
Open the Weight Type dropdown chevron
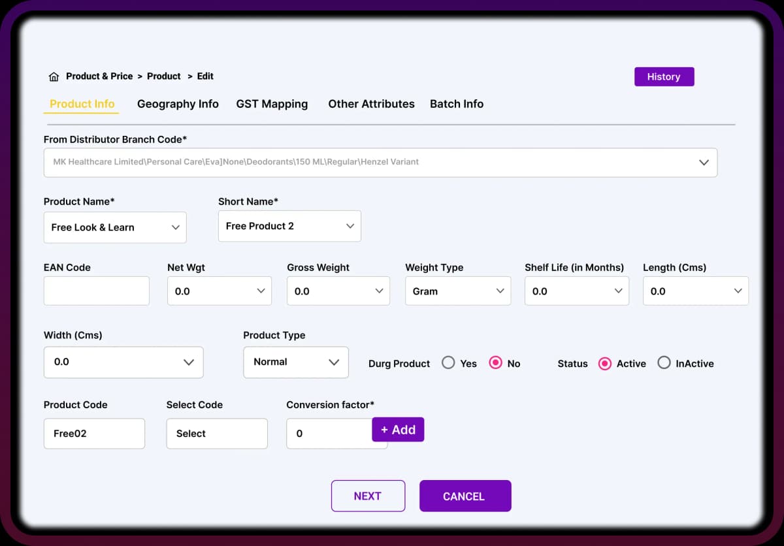500,291
